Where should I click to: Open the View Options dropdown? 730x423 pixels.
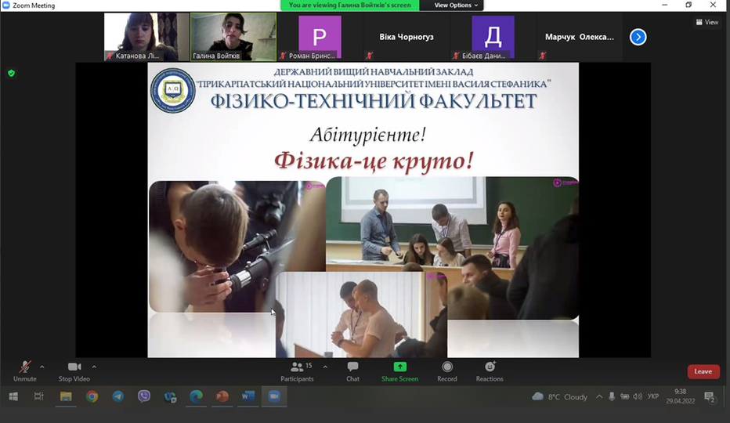(x=456, y=5)
